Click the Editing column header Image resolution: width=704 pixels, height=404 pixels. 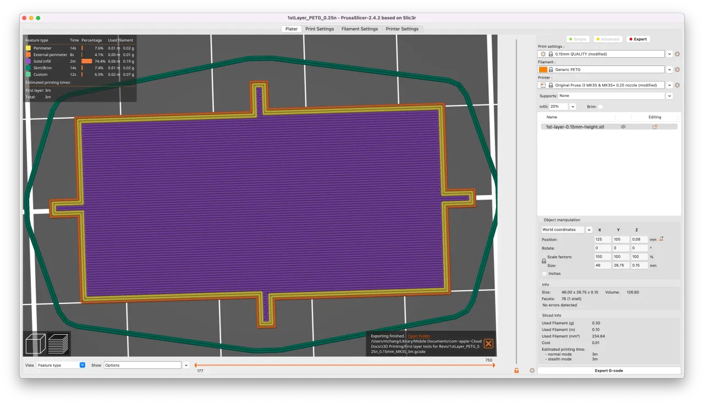point(654,117)
